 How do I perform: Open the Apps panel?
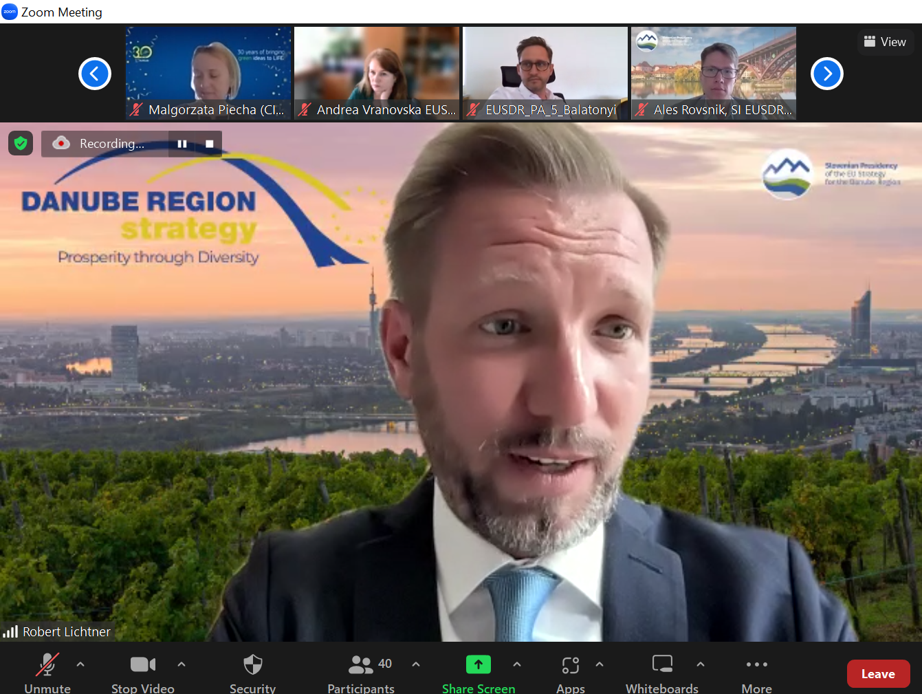(x=570, y=665)
